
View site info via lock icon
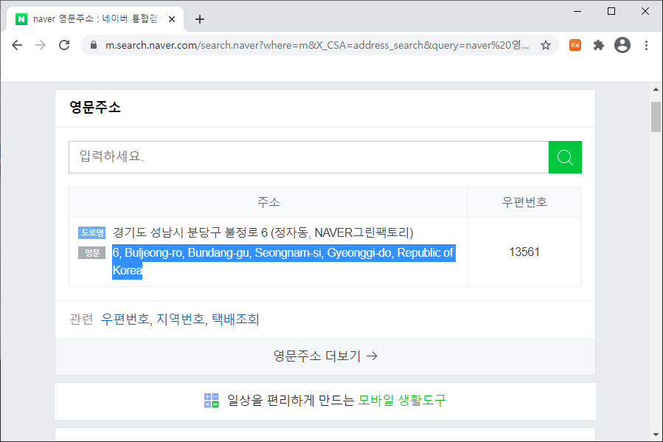(x=94, y=45)
